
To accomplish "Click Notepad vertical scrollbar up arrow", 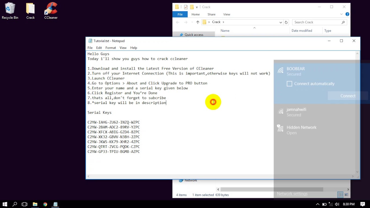I will [358, 53].
